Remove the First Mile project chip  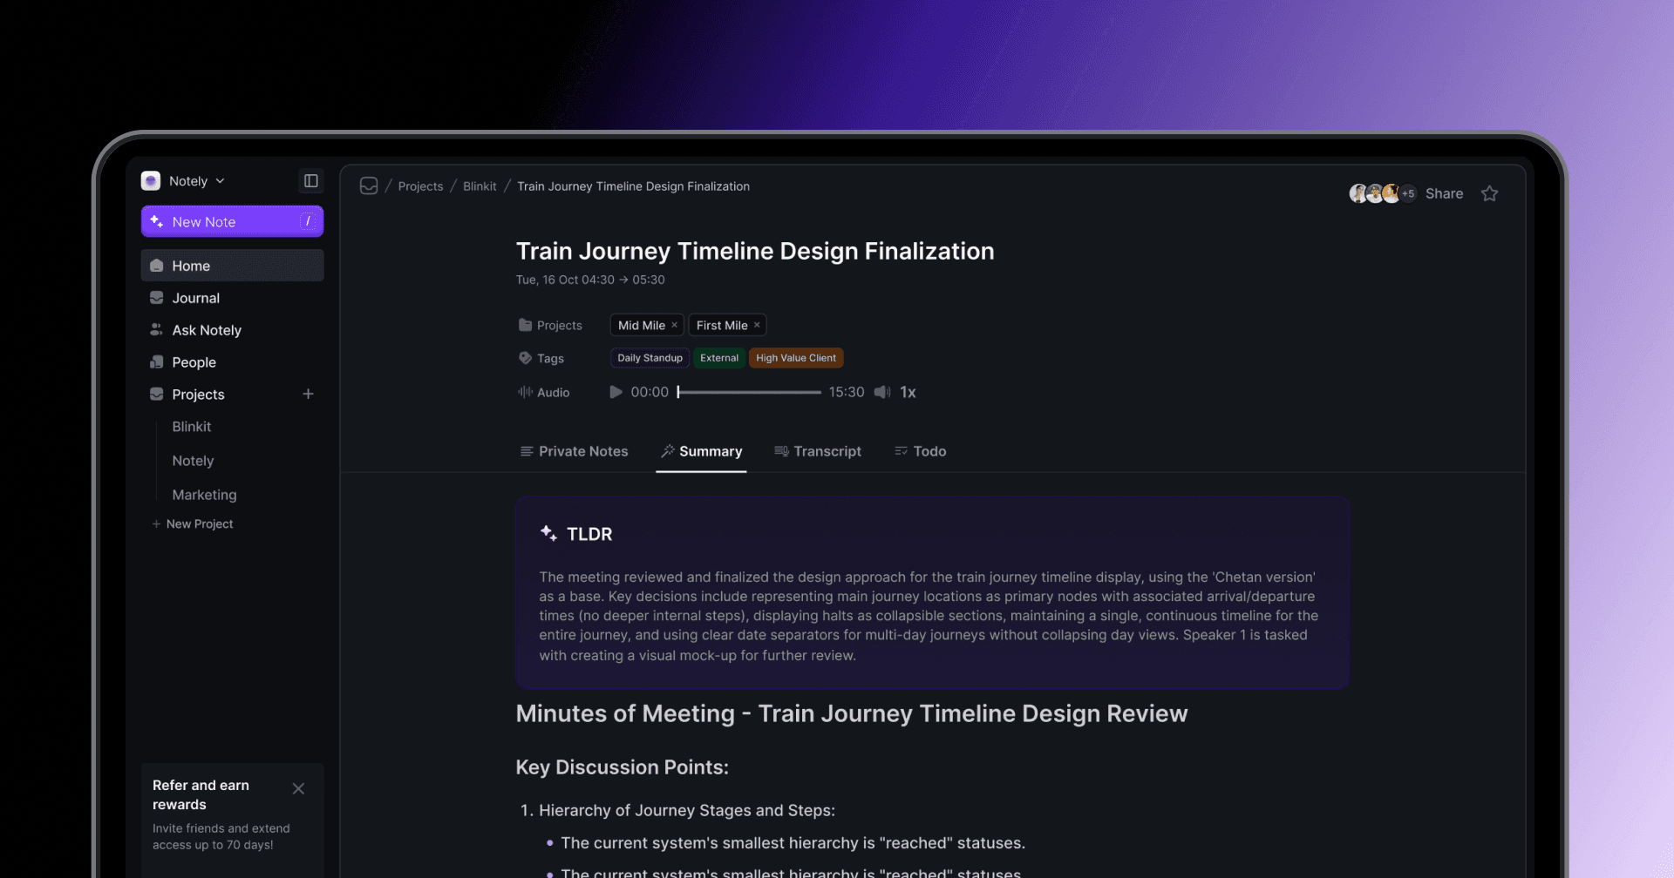pos(757,325)
